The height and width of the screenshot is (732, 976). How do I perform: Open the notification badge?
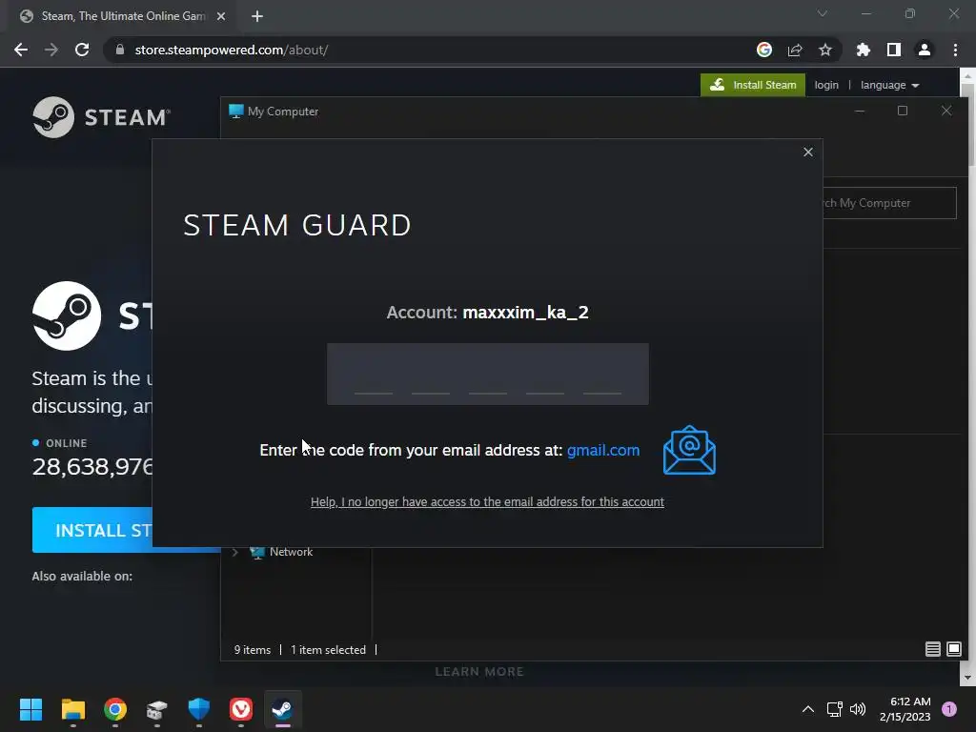949,709
